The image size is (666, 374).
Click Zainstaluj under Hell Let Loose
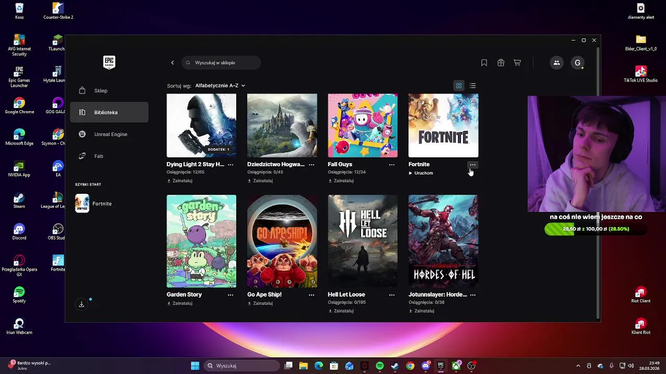341,311
